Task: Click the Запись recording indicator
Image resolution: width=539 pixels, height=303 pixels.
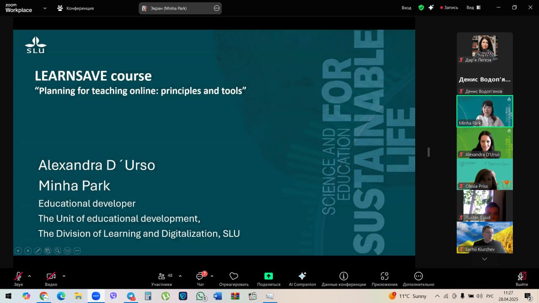Action: pos(449,8)
